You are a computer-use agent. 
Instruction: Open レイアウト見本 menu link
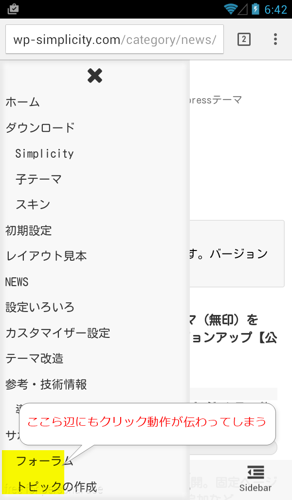coord(46,256)
